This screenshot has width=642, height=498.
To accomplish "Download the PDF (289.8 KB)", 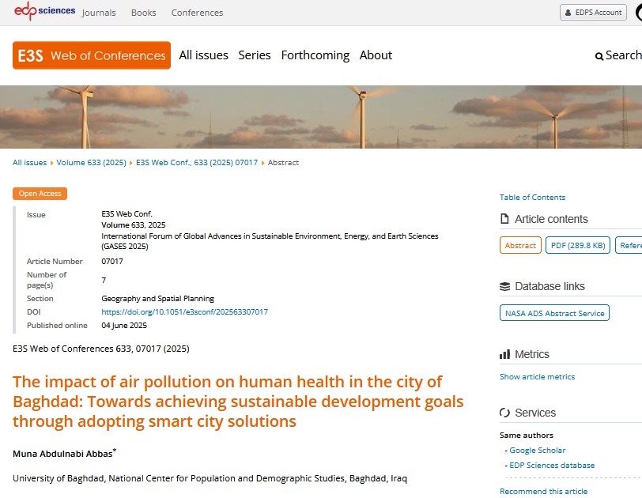I will click(x=577, y=246).
